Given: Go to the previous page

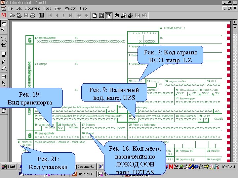Looking at the screenshot, I should (x=57, y=15).
